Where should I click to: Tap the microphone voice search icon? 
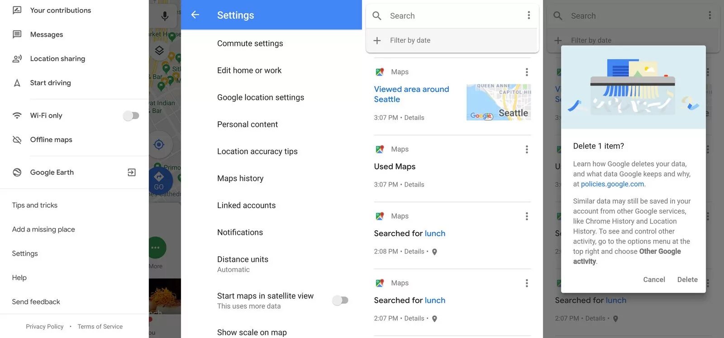pyautogui.click(x=165, y=16)
